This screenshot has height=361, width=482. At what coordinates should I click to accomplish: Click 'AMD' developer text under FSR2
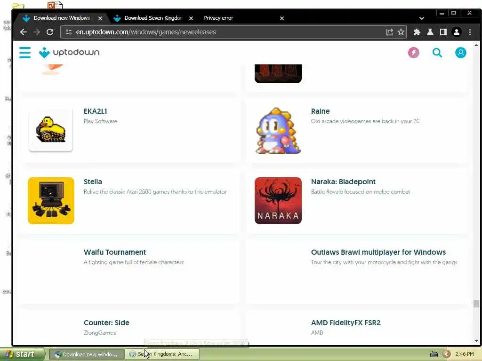point(317,333)
